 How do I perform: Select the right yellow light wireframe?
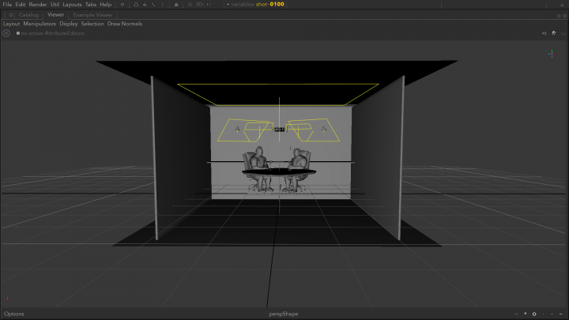tap(313, 130)
